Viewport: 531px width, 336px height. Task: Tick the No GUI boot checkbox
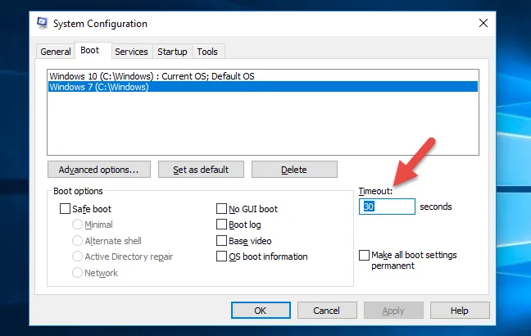tap(222, 209)
